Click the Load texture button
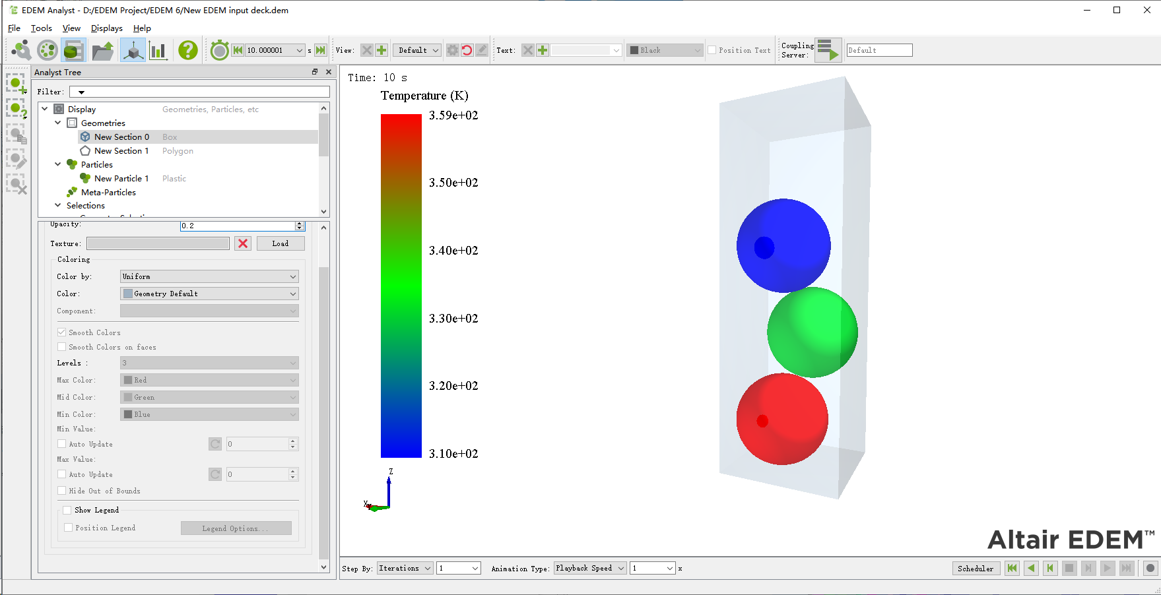 (280, 243)
